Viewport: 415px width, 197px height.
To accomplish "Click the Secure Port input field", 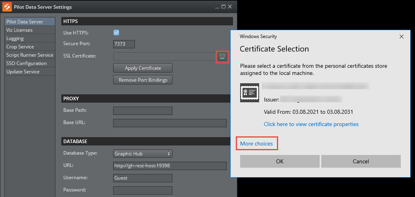I will click(124, 44).
